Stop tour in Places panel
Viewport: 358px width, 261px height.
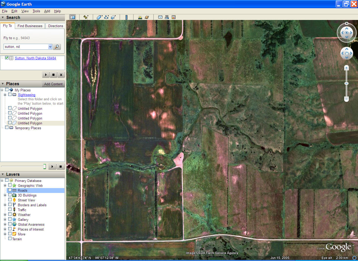tap(61, 167)
